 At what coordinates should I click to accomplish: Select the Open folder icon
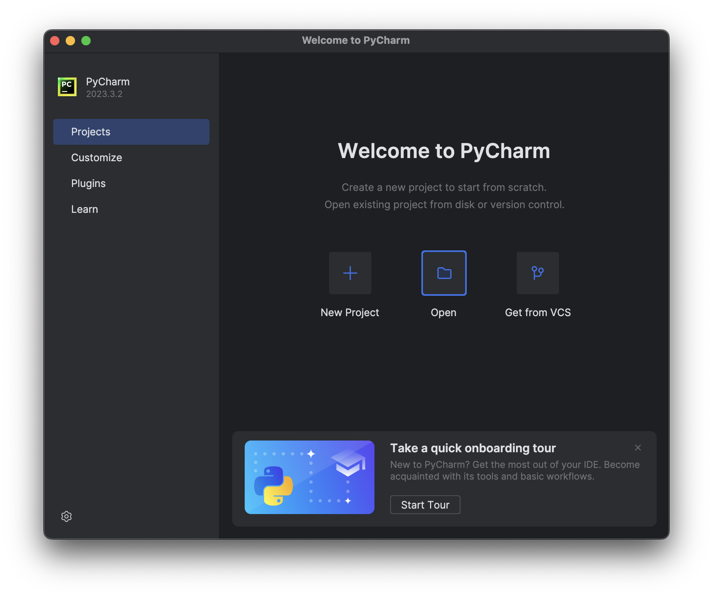[443, 273]
